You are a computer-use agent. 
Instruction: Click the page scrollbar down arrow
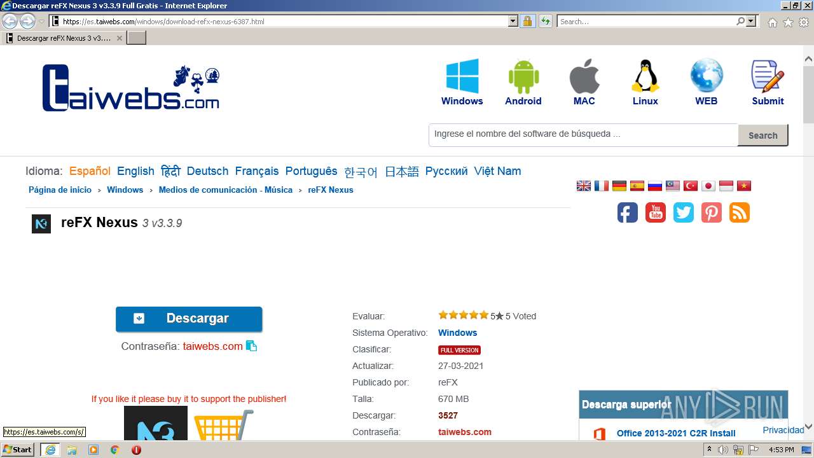[808, 427]
